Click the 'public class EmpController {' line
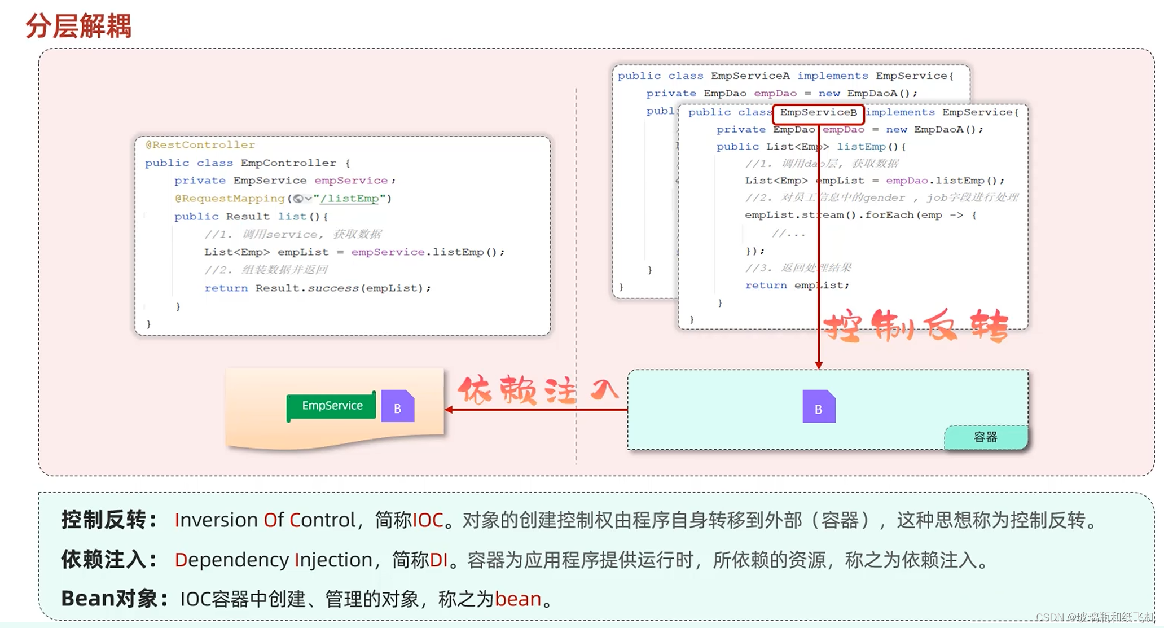This screenshot has width=1164, height=628. 248,163
